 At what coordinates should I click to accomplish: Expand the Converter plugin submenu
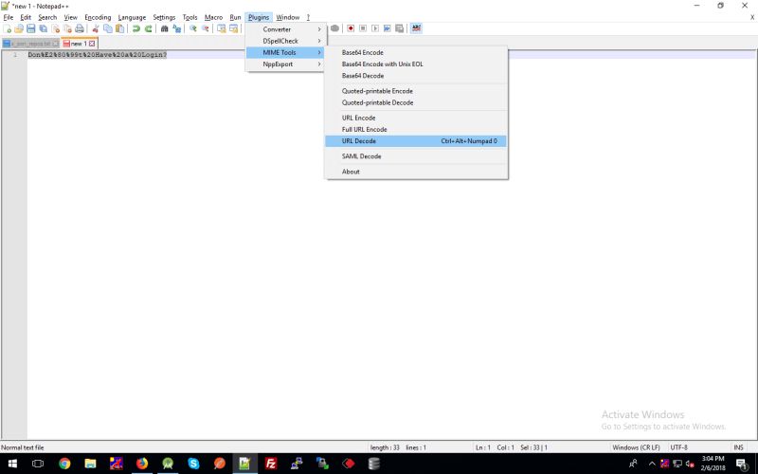coord(285,29)
